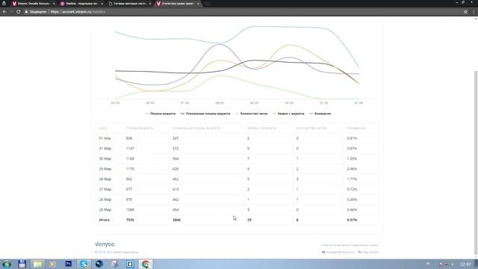478x269 pixels.
Task: Click the Venyoo logo in the footer
Action: click(105, 244)
